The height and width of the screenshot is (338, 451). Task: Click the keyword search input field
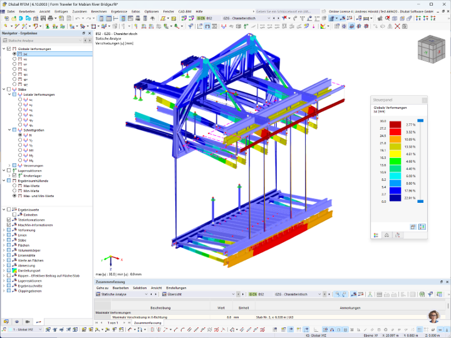pyautogui.click(x=287, y=11)
